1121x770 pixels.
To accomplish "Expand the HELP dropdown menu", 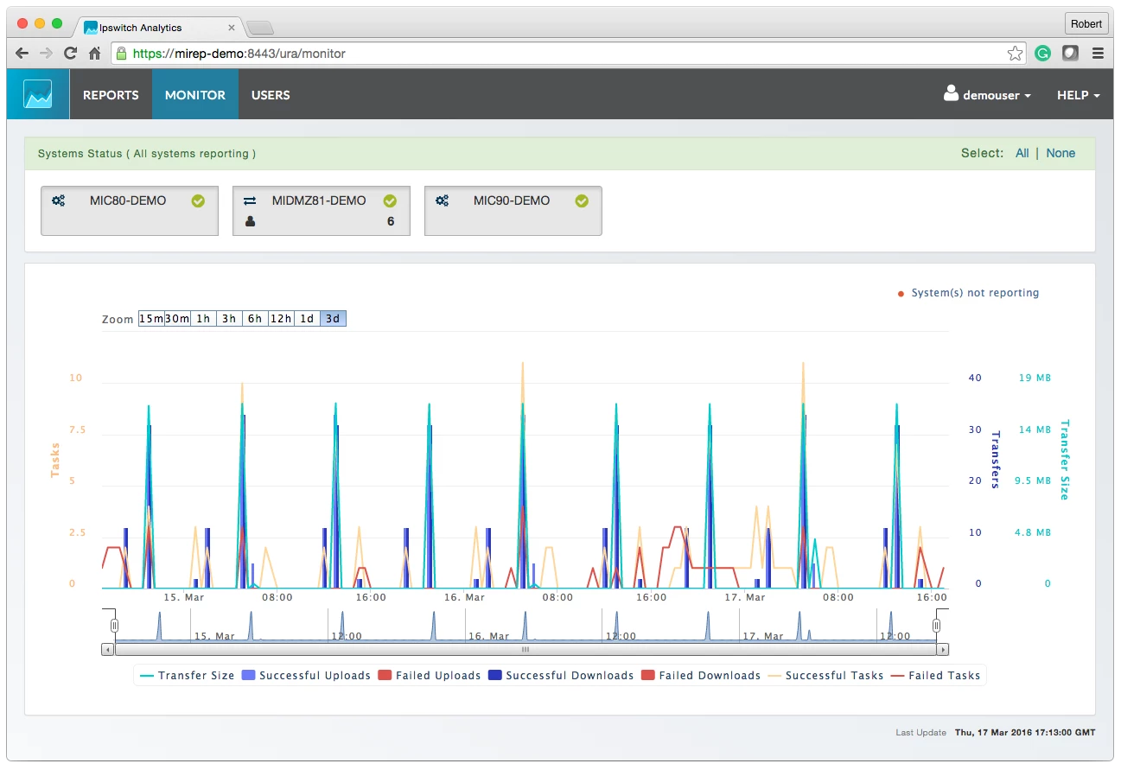I will 1078,95.
